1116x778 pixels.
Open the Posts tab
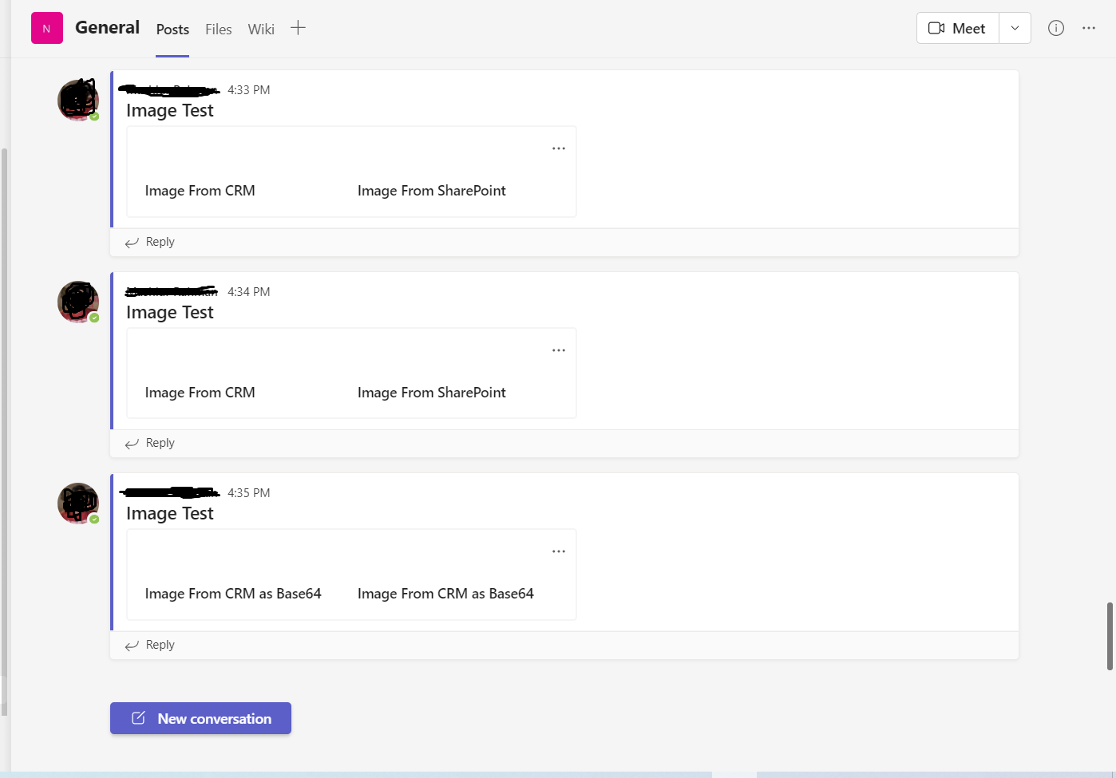172,30
